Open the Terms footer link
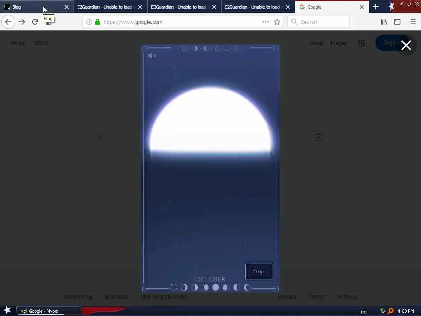The width and height of the screenshot is (421, 316). pos(317,297)
